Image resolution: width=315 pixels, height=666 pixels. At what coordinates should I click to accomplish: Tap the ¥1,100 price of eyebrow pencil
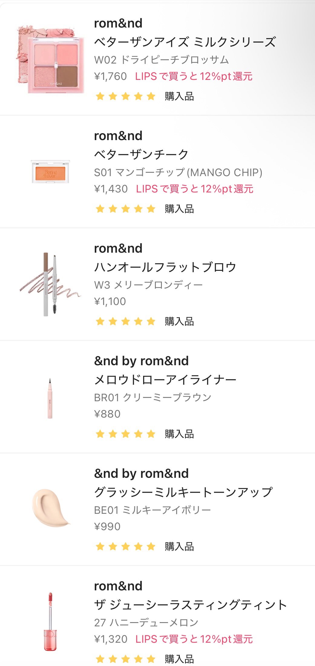click(110, 301)
